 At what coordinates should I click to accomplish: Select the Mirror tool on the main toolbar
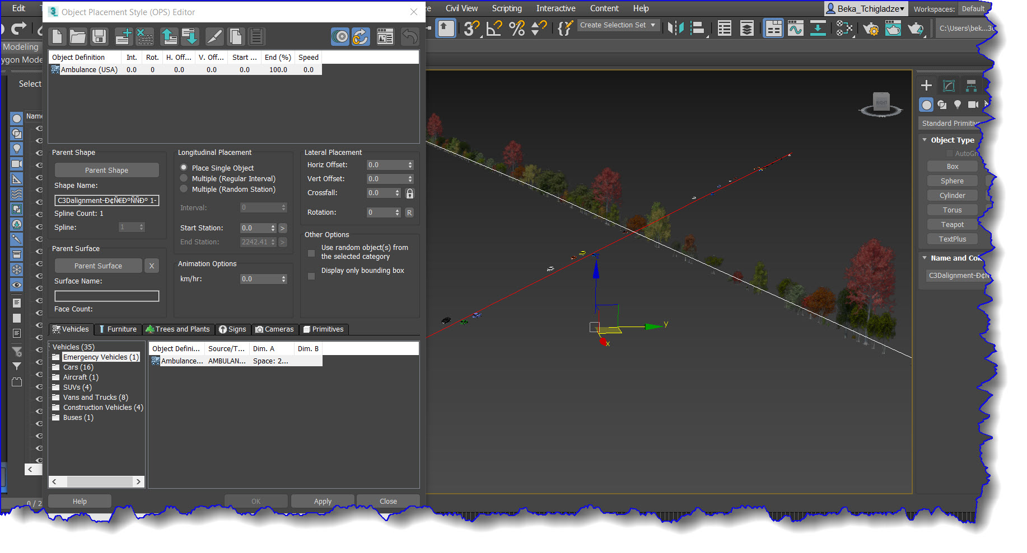coord(675,28)
